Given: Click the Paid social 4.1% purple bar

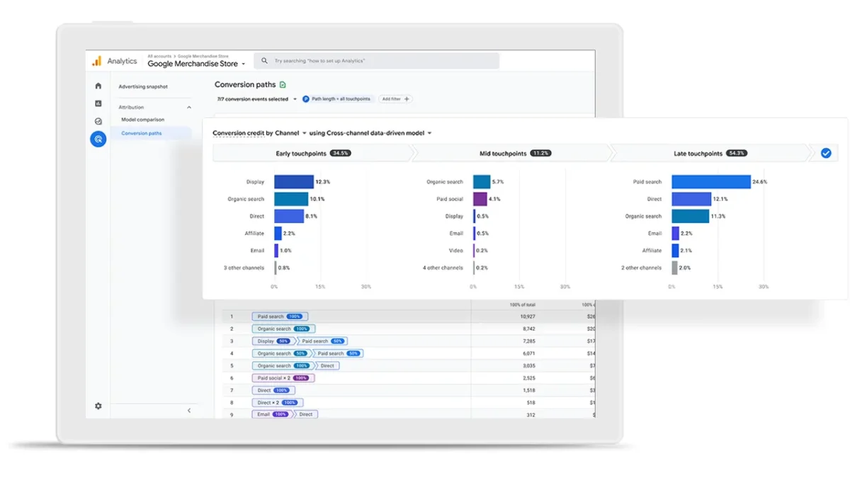Looking at the screenshot, I should point(480,199).
